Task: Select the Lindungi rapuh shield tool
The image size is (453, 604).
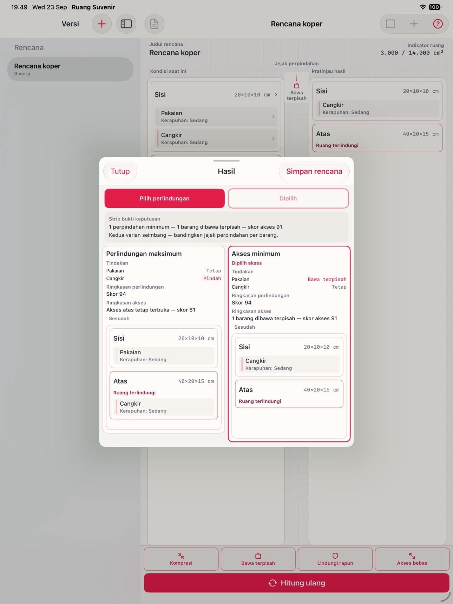Action: tap(335, 559)
